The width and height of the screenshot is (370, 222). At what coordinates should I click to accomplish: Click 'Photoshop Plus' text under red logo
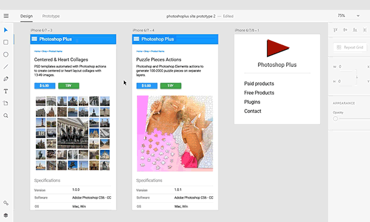coord(277,65)
